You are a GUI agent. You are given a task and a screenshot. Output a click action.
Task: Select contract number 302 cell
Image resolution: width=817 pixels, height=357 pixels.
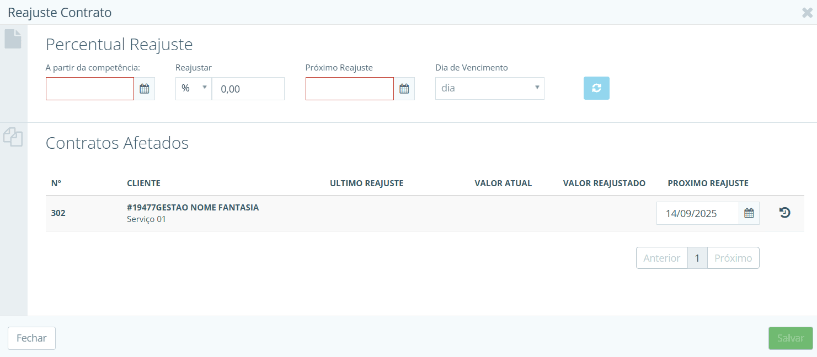(58, 213)
